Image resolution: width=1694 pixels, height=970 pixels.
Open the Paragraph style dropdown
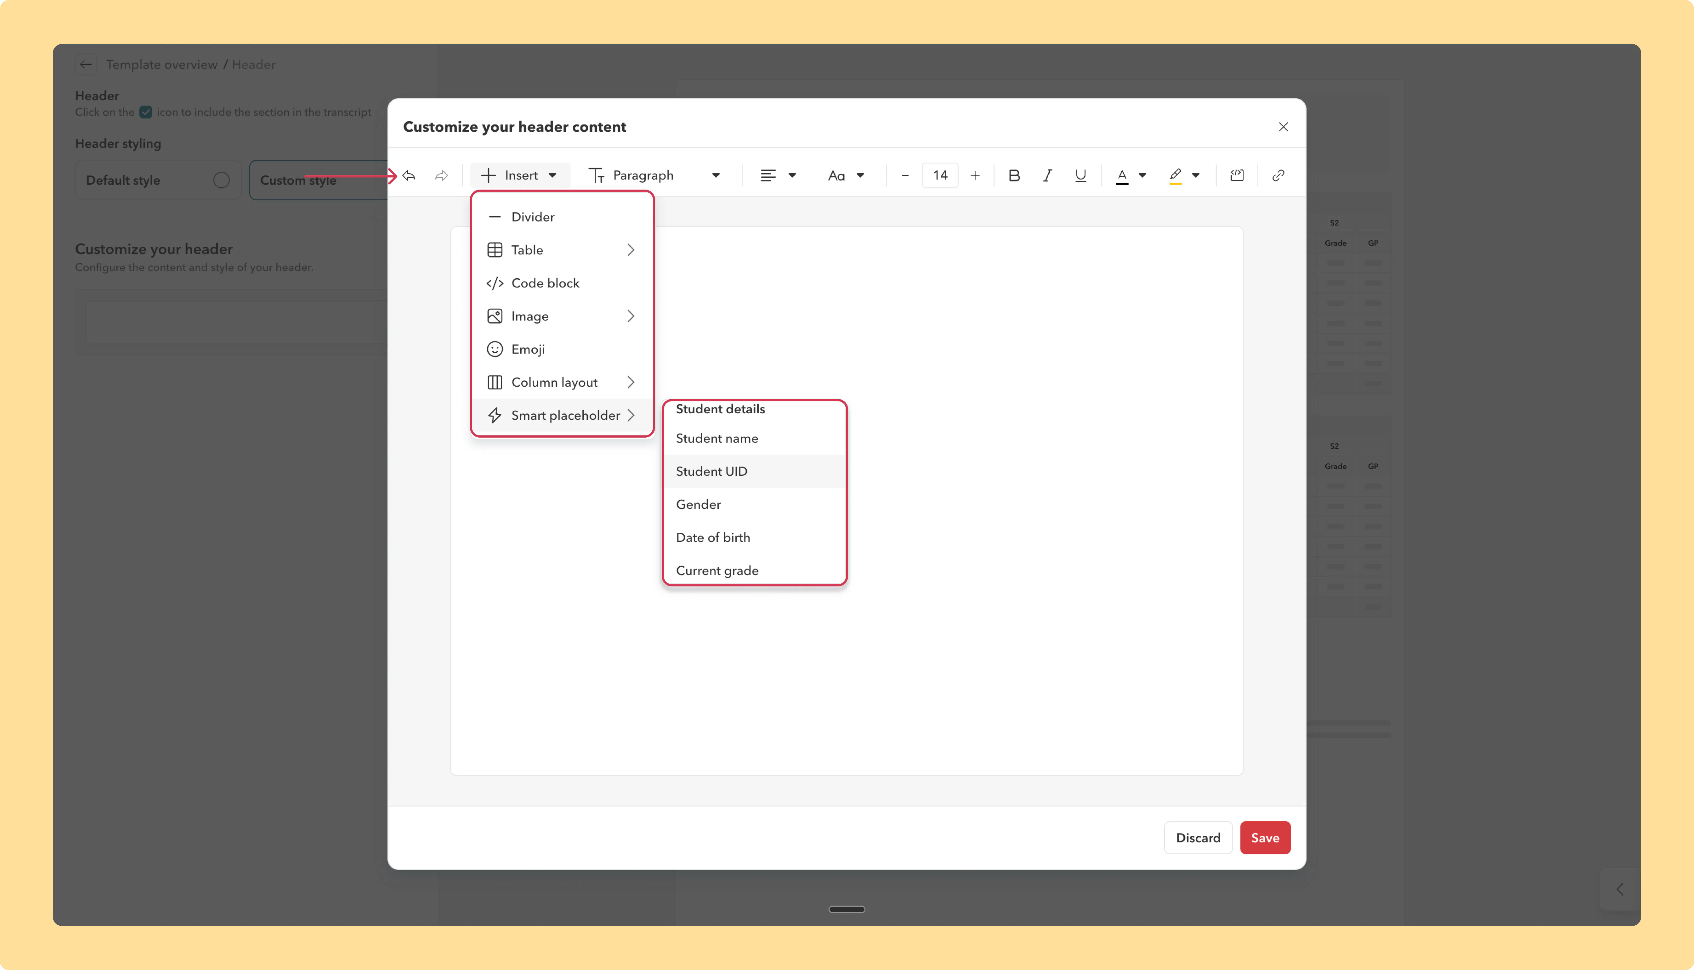coord(655,175)
